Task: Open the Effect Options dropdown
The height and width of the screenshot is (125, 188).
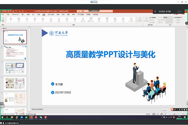Action: [x=139, y=20]
